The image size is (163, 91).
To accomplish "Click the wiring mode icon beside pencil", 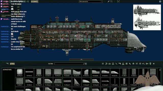I will point(112,2).
